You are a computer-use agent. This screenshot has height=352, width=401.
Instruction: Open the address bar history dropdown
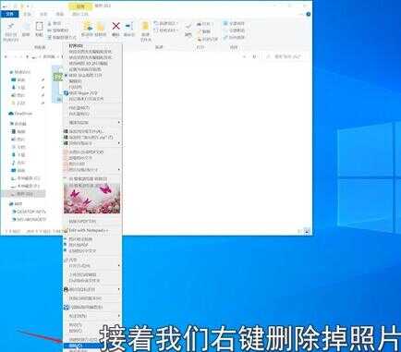pos(244,56)
